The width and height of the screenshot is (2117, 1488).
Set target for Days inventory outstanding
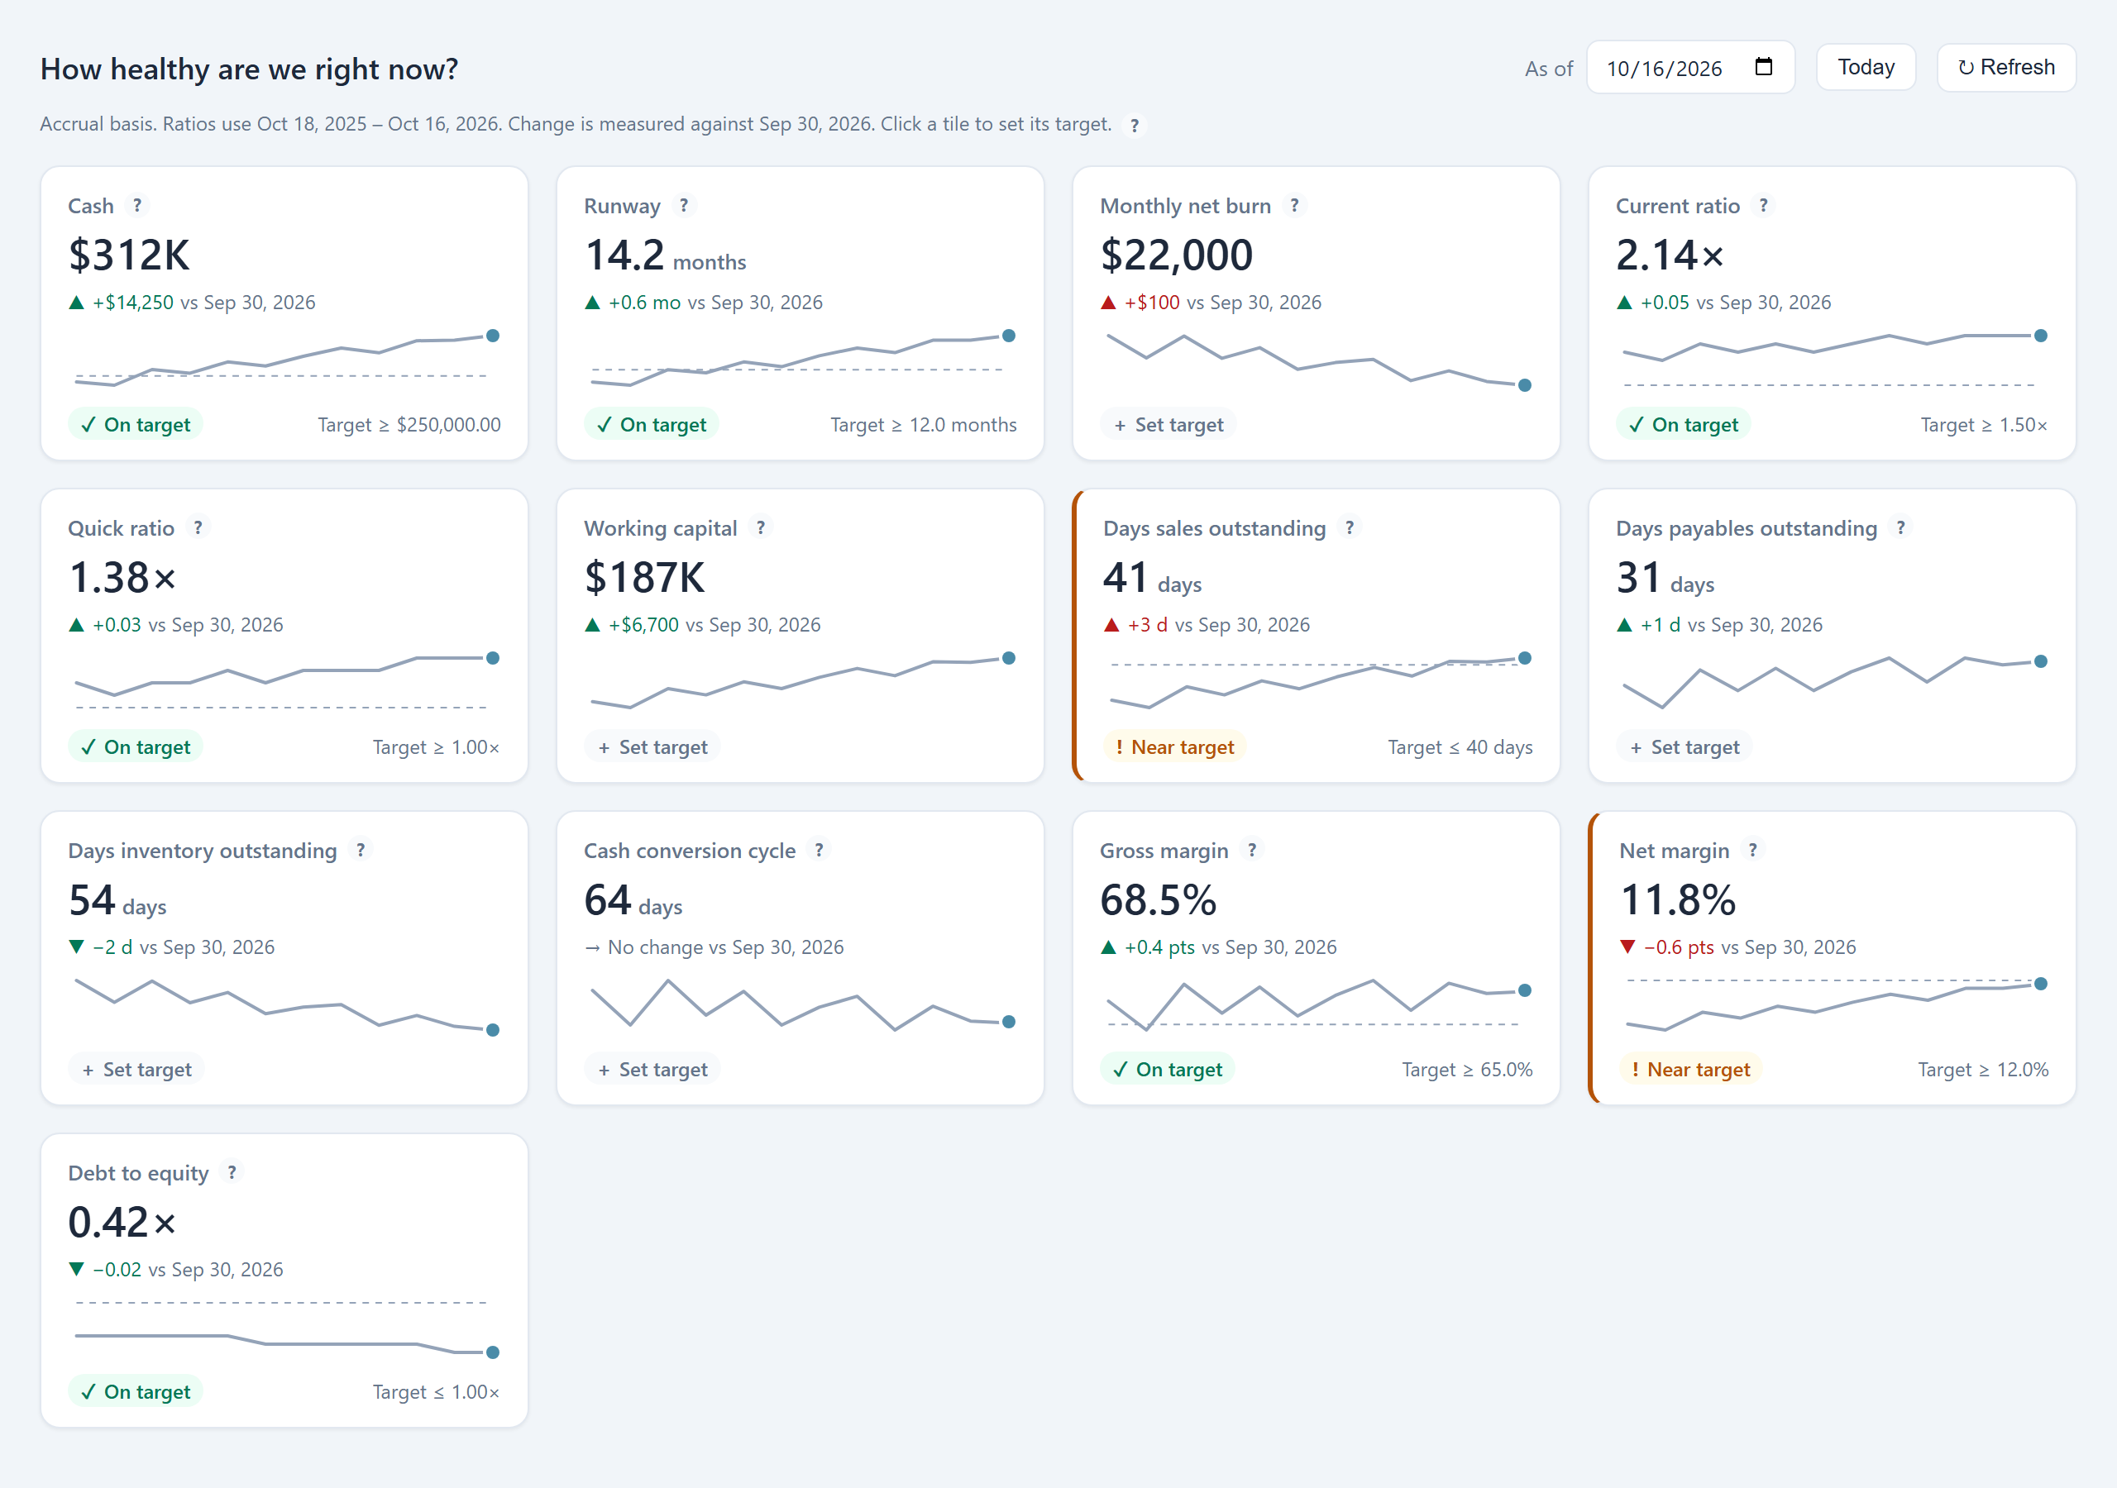[x=136, y=1070]
